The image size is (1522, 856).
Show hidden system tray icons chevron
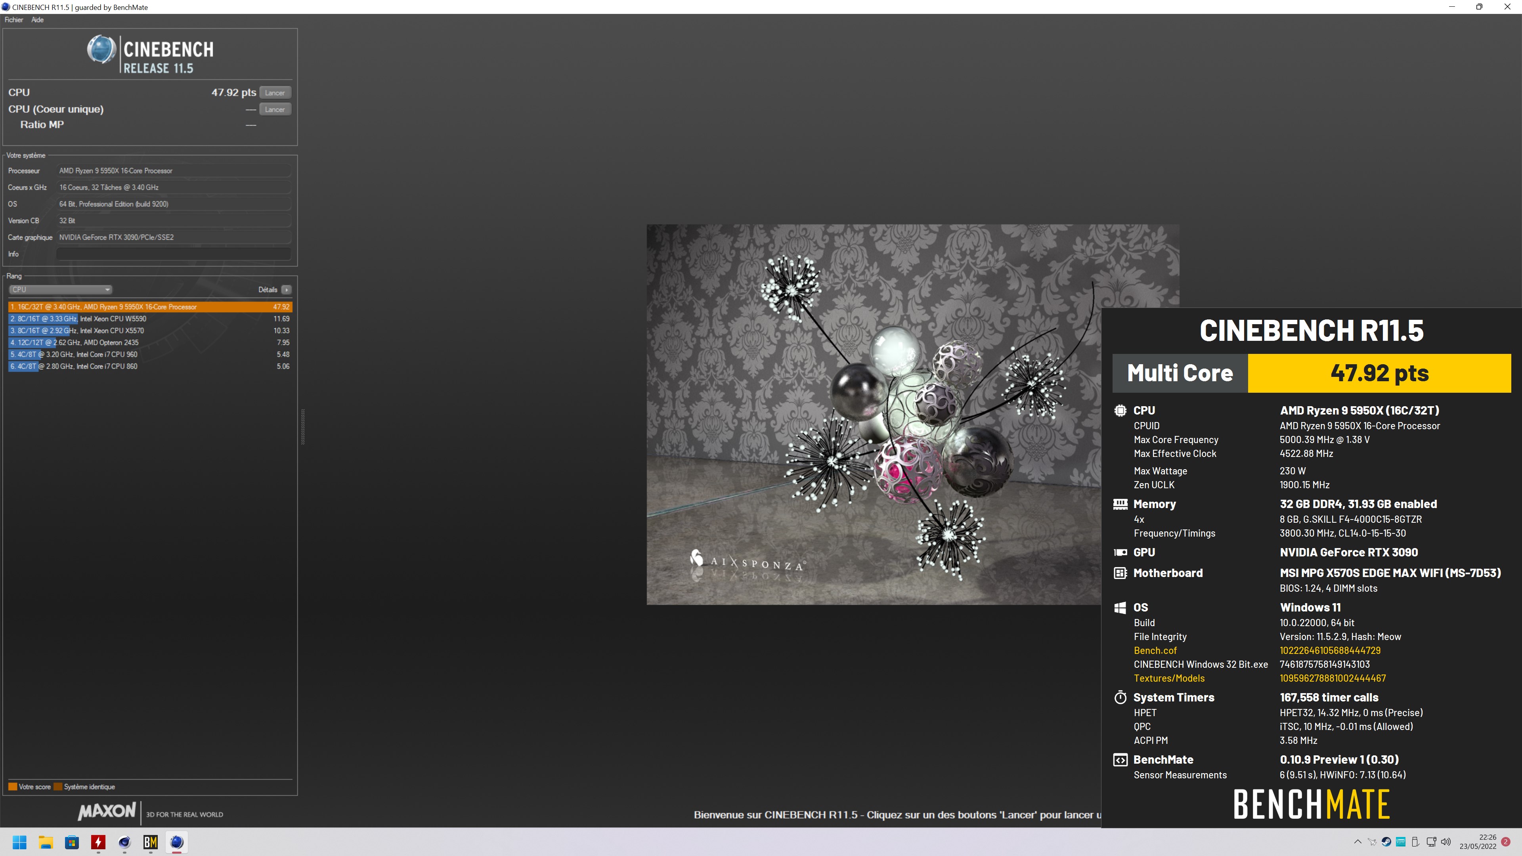(1357, 842)
